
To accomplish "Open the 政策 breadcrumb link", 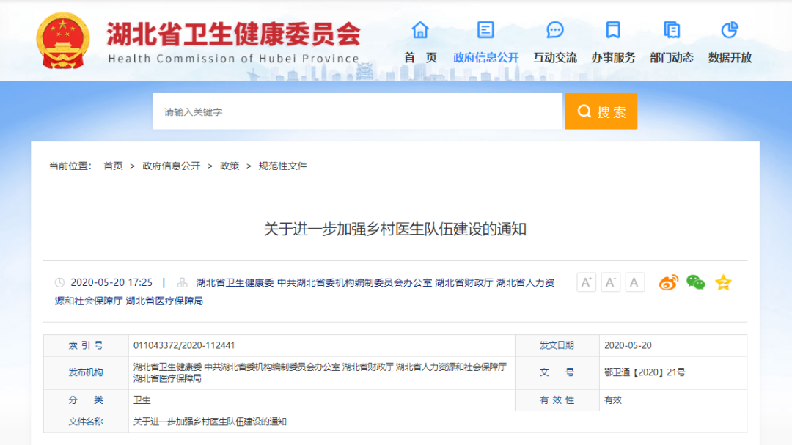I will click(x=230, y=166).
